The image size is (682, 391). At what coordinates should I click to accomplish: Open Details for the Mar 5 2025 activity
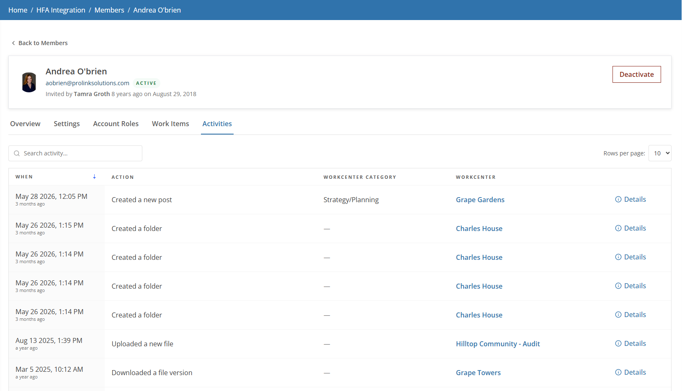click(631, 372)
